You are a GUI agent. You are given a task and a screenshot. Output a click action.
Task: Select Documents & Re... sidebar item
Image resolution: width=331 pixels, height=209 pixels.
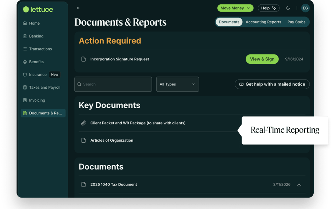click(43, 113)
